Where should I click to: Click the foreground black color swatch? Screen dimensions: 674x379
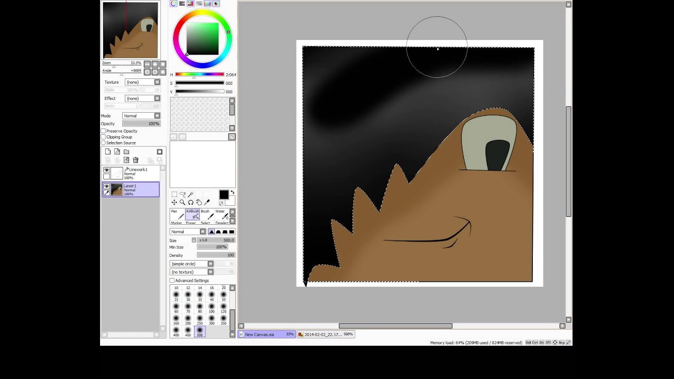tap(224, 195)
